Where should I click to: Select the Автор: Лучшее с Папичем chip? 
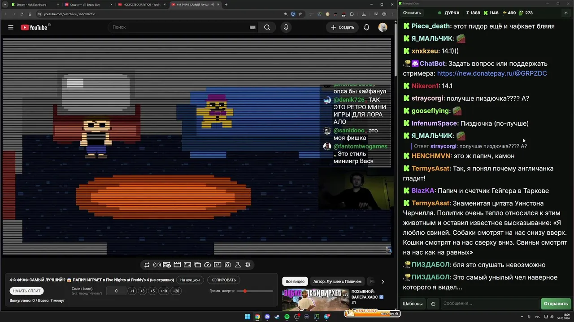(x=337, y=282)
